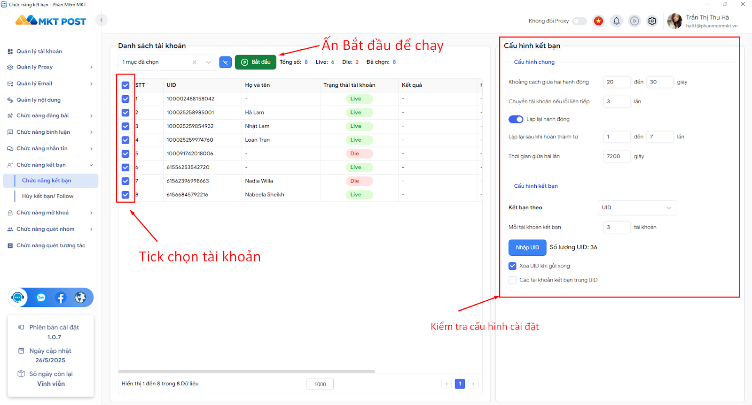The height and width of the screenshot is (405, 752).
Task: Open the website globe icon
Action: pos(80,298)
